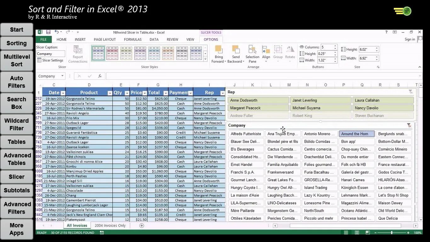Click the Excel Help question mark icon
This screenshot has height=242, width=430.
coord(386,32)
